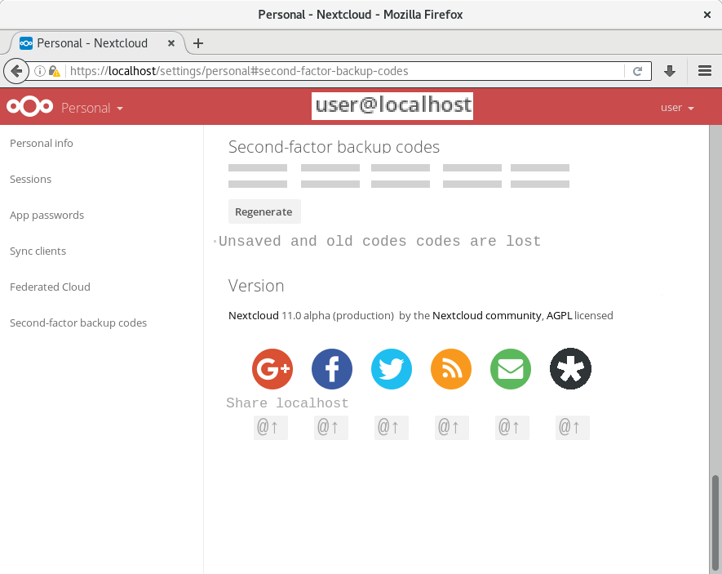
Task: Click the green email envelope icon
Action: click(x=511, y=369)
